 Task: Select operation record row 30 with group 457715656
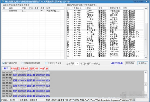point(105,56)
